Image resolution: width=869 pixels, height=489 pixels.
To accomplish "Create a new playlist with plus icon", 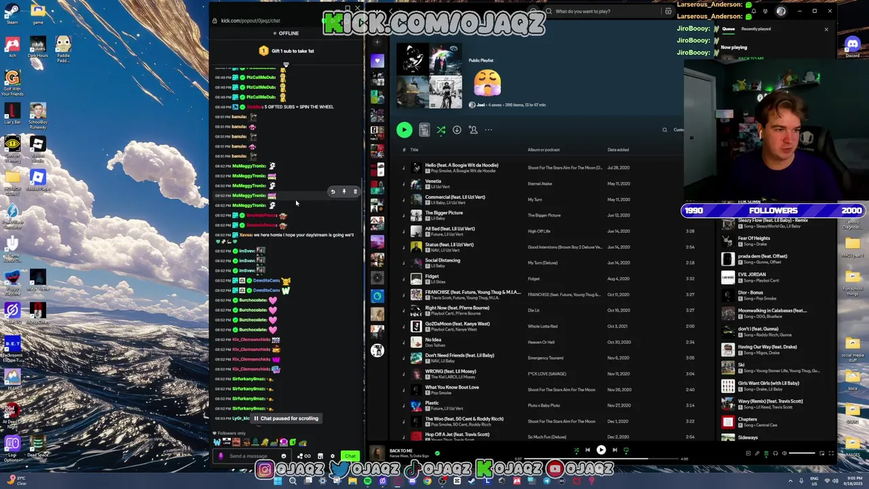I will tap(377, 42).
